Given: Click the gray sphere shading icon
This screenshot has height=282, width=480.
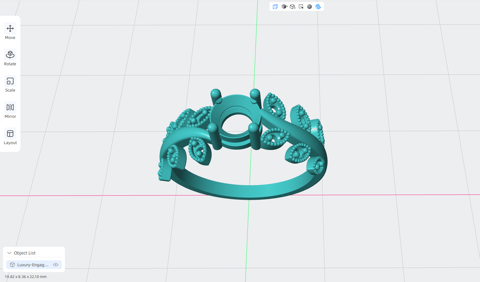Looking at the screenshot, I should click(309, 6).
